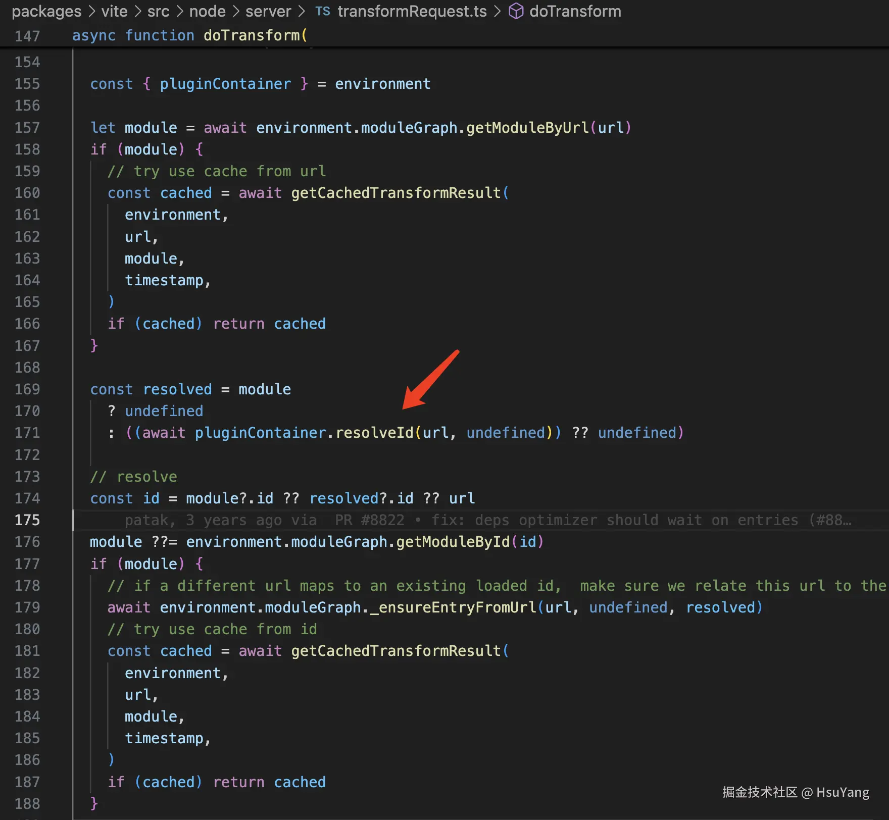Click the _ensureEntryFromUrl method call
Image resolution: width=889 pixels, height=820 pixels.
click(453, 607)
